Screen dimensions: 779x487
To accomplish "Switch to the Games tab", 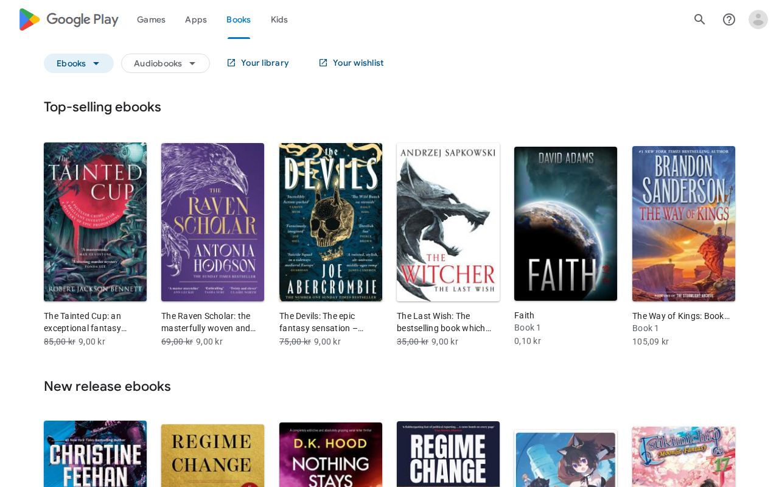I will pyautogui.click(x=151, y=19).
